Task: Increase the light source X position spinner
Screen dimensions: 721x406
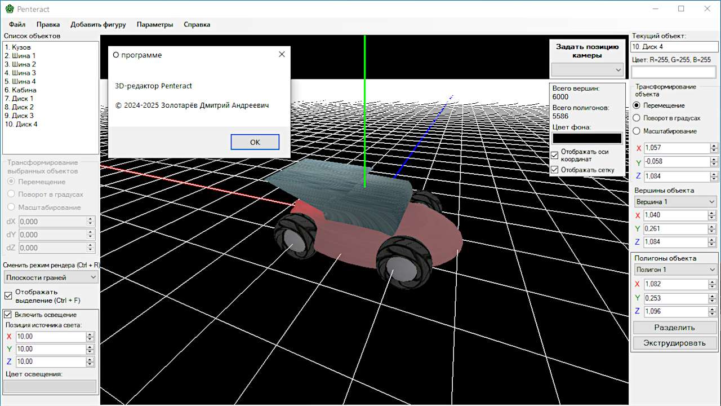Action: click(x=90, y=334)
